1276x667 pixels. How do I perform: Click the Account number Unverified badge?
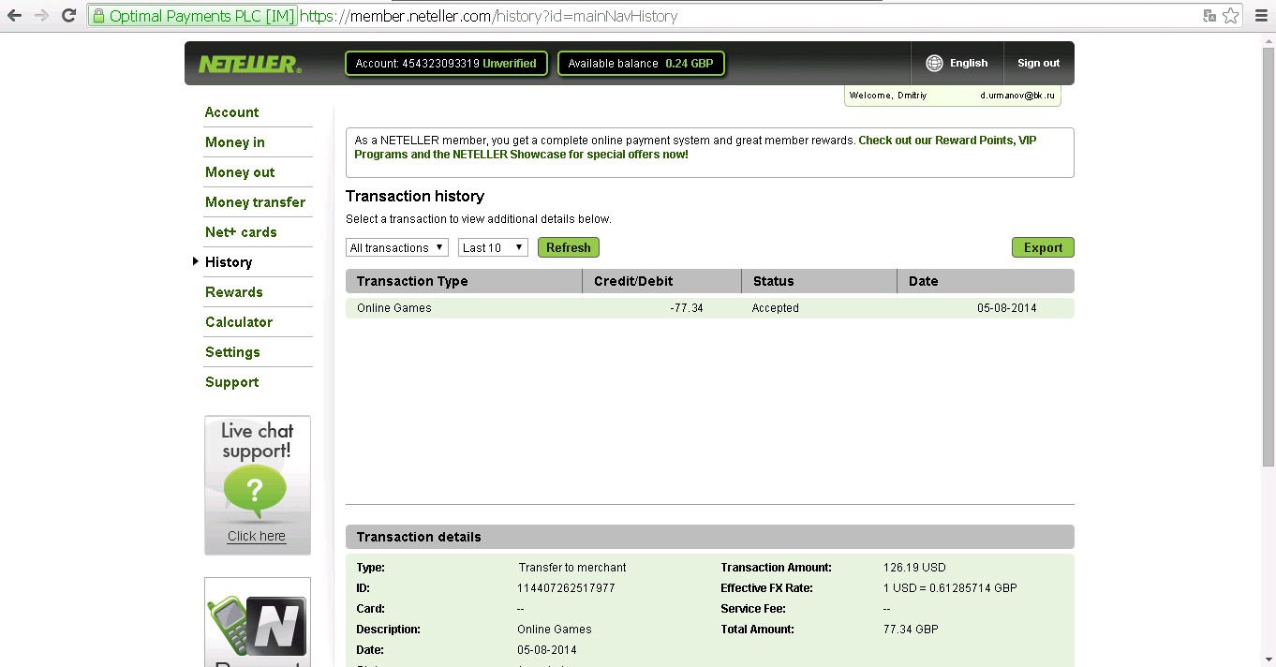(x=446, y=64)
